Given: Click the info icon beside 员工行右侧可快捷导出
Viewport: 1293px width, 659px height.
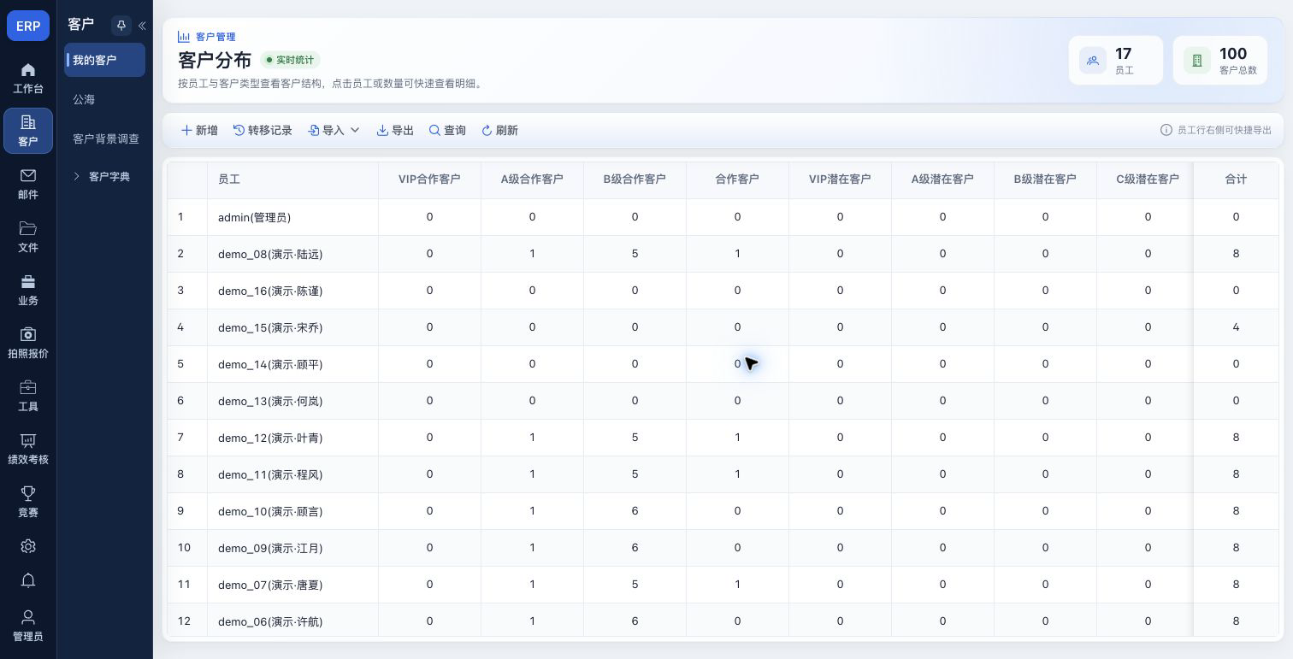Looking at the screenshot, I should [x=1166, y=130].
